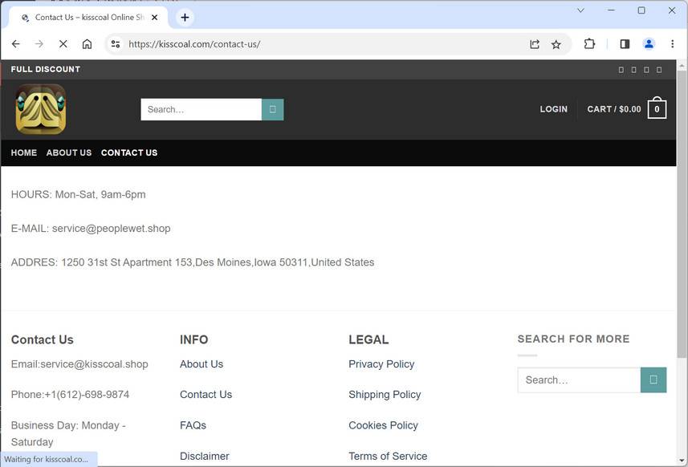Screen dimensions: 688x467
Task: Click the LOGIN button
Action: [553, 108]
